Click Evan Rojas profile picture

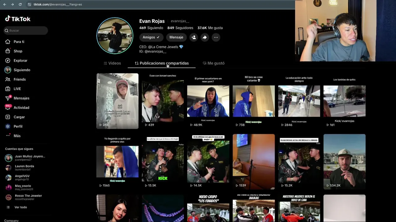click(115, 36)
